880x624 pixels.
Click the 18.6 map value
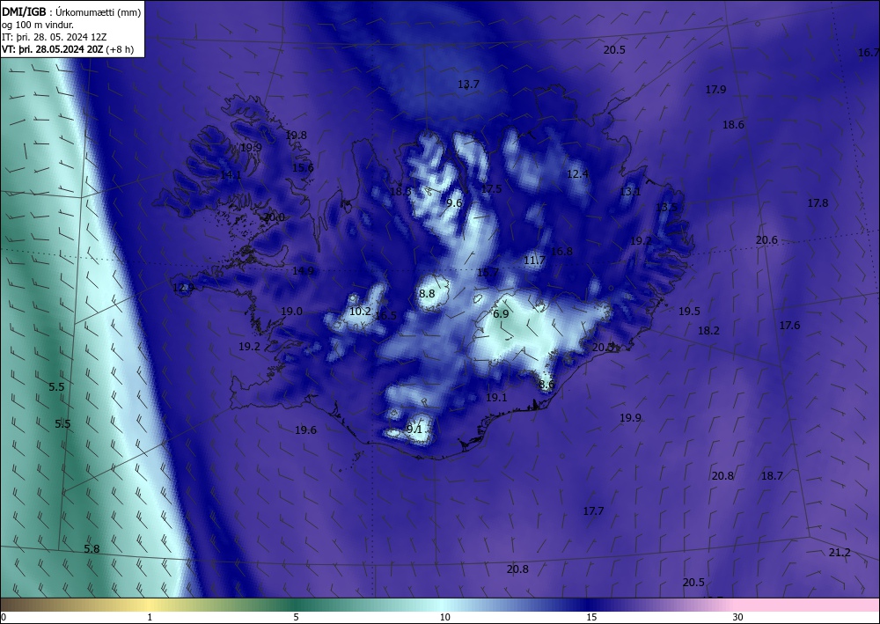[733, 125]
